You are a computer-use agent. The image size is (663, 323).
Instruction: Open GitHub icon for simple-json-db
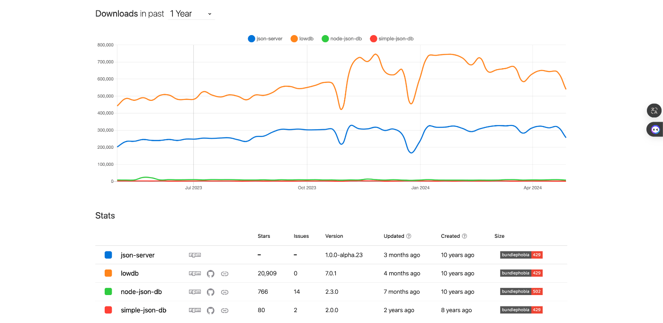pos(211,310)
